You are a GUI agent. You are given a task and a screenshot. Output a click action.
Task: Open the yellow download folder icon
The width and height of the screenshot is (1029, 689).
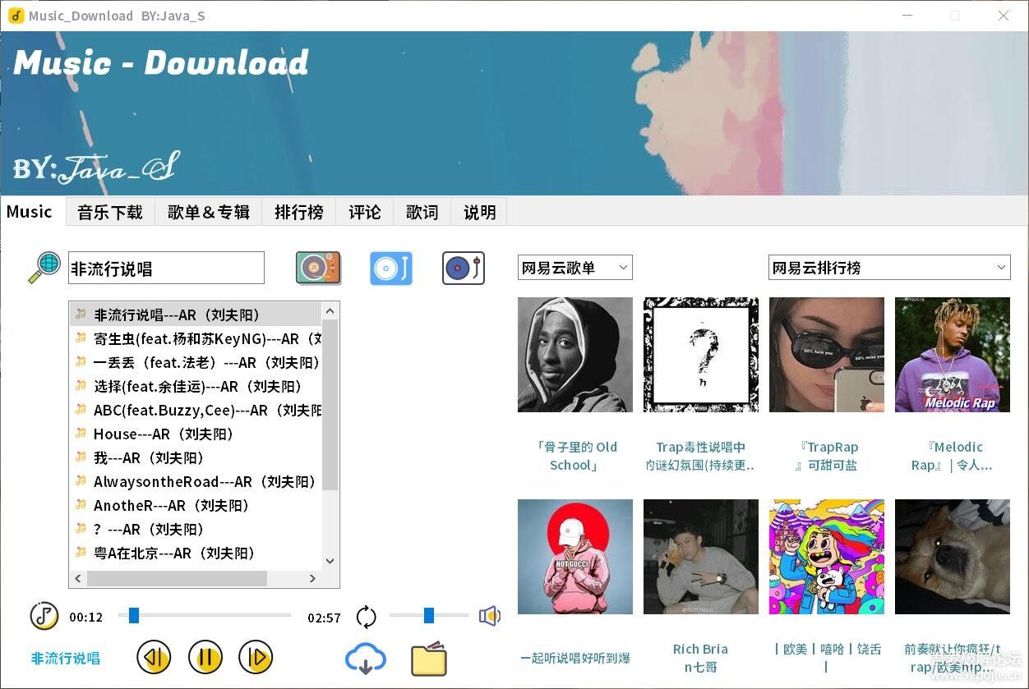pyautogui.click(x=428, y=659)
